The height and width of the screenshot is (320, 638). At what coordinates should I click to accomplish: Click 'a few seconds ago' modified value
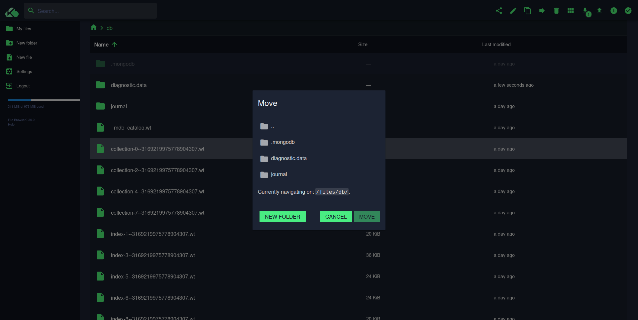pos(513,85)
